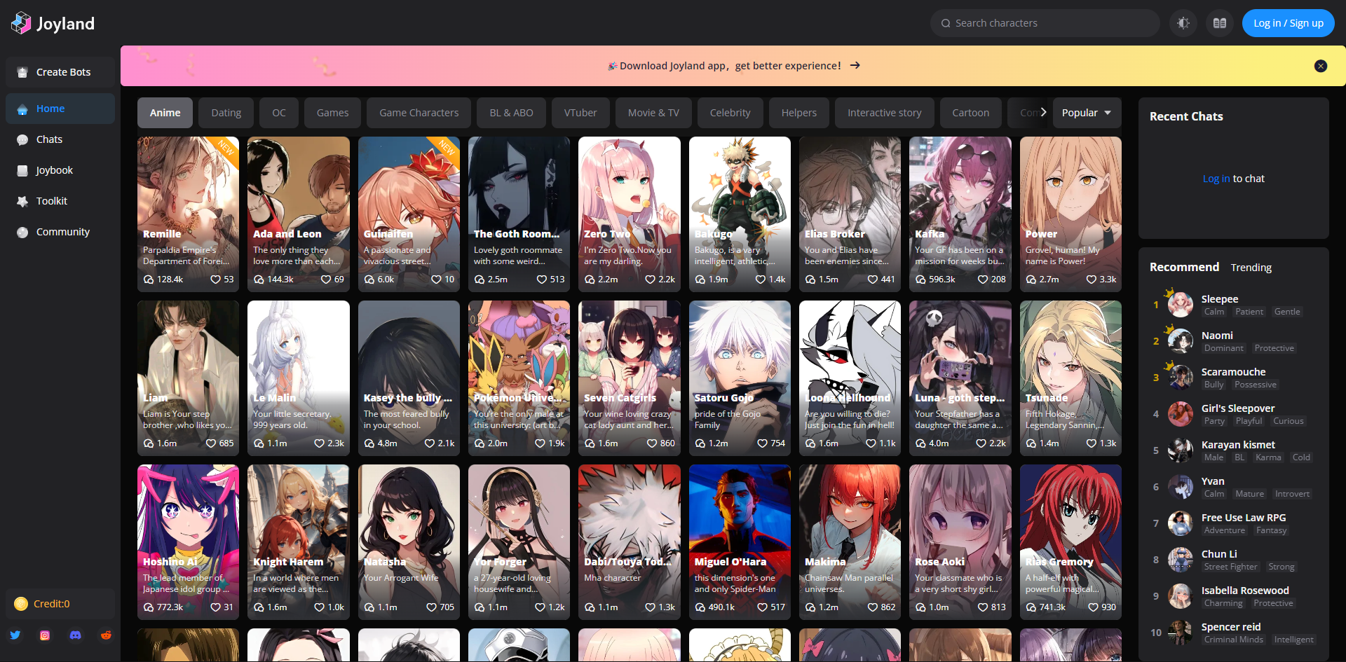Open Toolkit in the sidebar

pos(60,201)
